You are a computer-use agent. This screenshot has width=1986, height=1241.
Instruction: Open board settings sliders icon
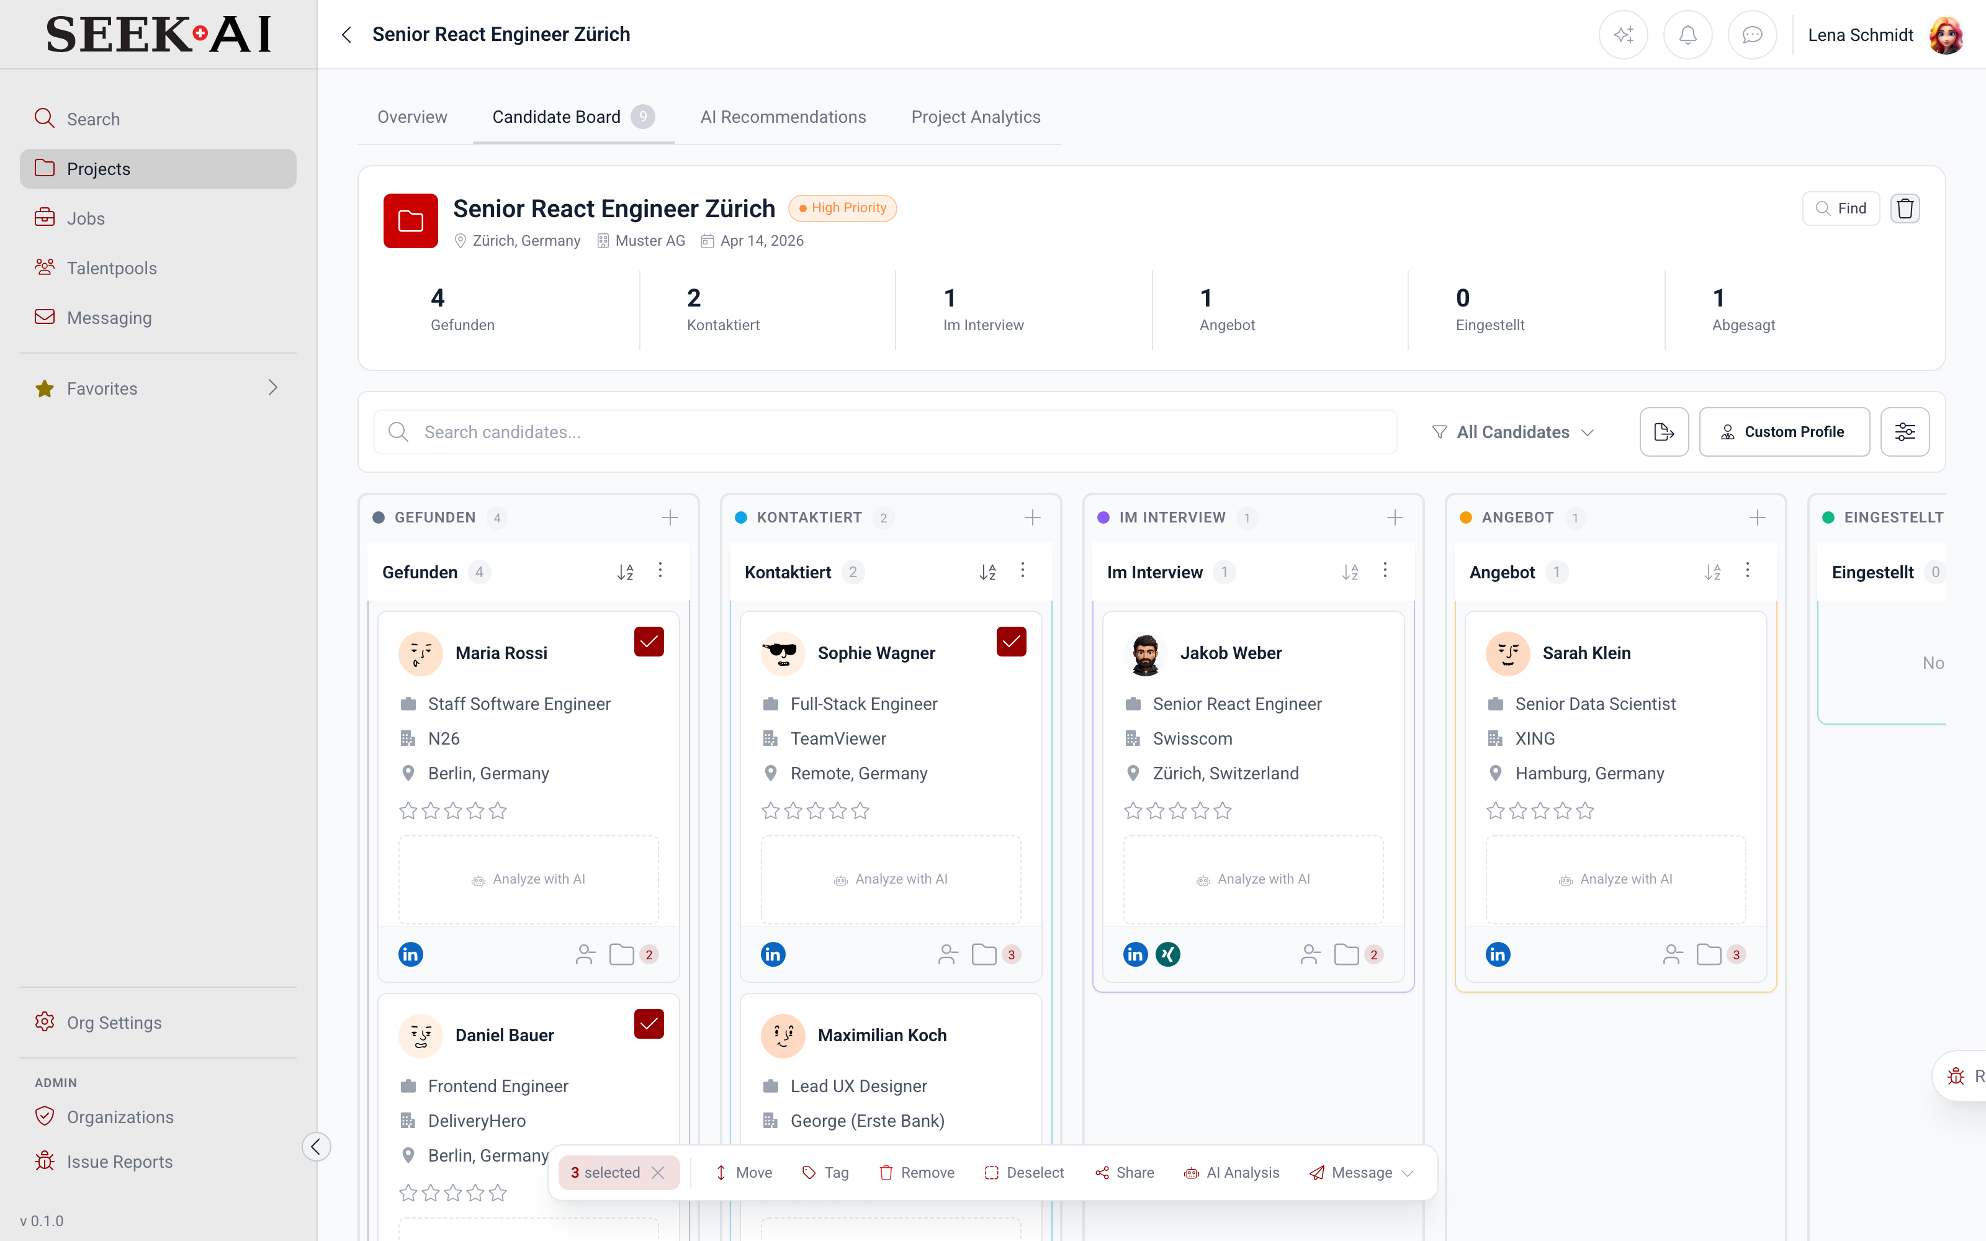pyautogui.click(x=1905, y=432)
